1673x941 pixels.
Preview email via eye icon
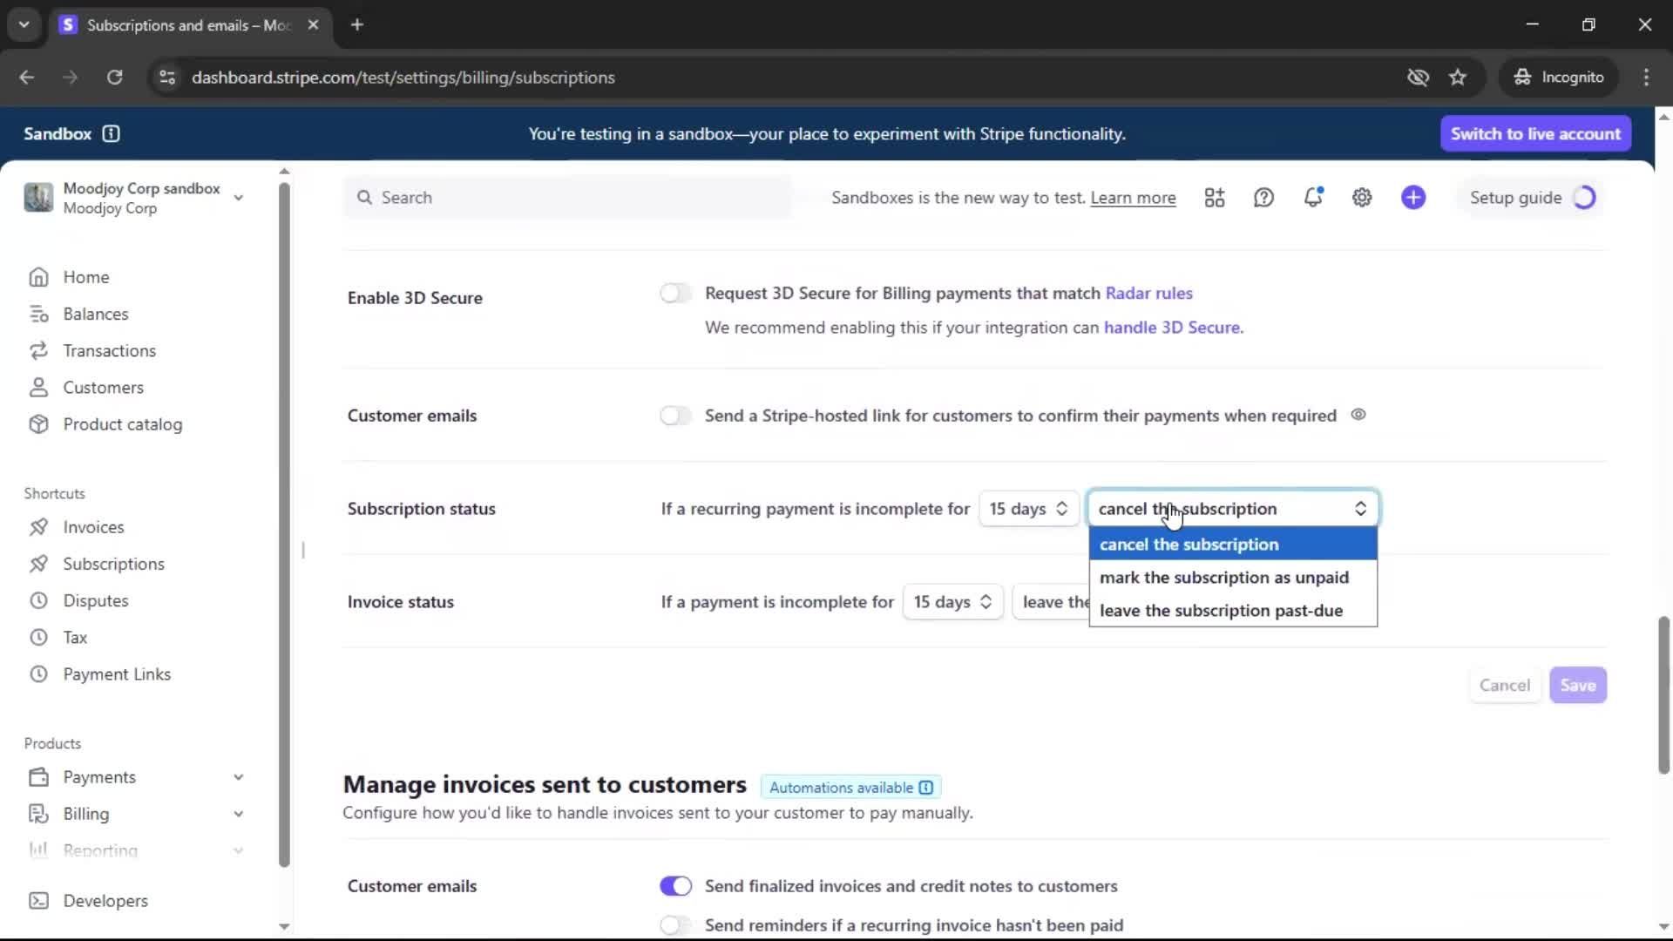tap(1358, 415)
